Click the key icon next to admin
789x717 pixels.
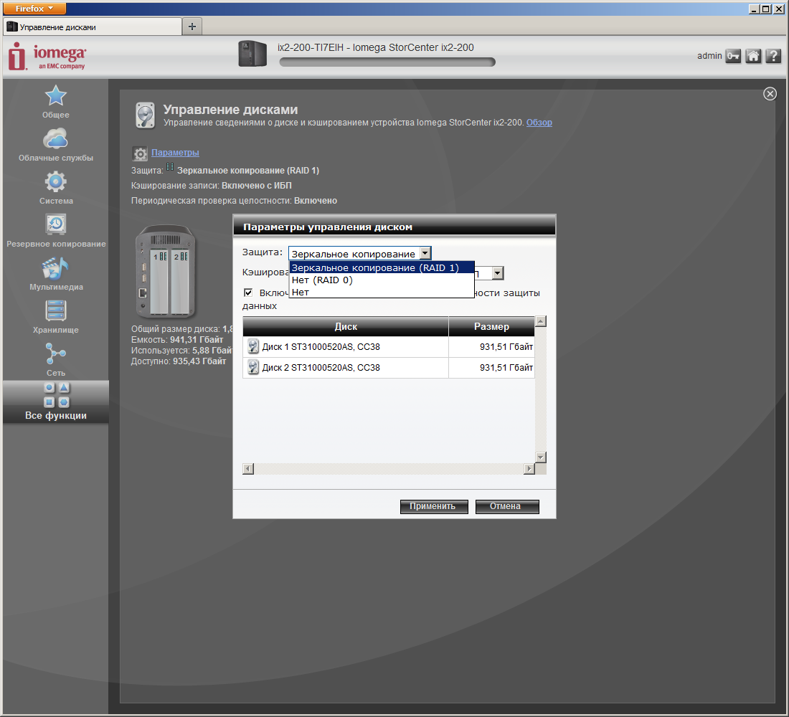[733, 56]
